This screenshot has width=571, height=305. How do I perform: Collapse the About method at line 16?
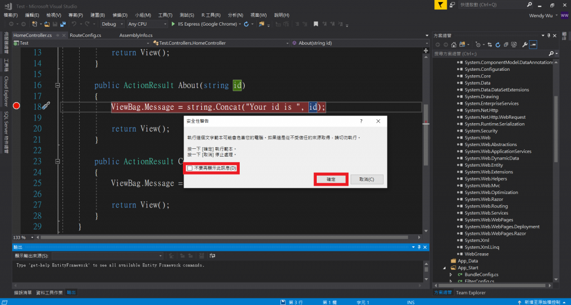(x=57, y=85)
